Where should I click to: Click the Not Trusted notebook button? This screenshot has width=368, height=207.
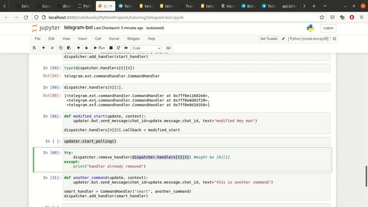pos(269,39)
